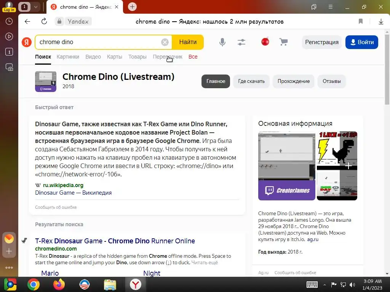This screenshot has width=390, height=292.
Task: Open the tab counter icon in sidebar
Action: [x=9, y=52]
